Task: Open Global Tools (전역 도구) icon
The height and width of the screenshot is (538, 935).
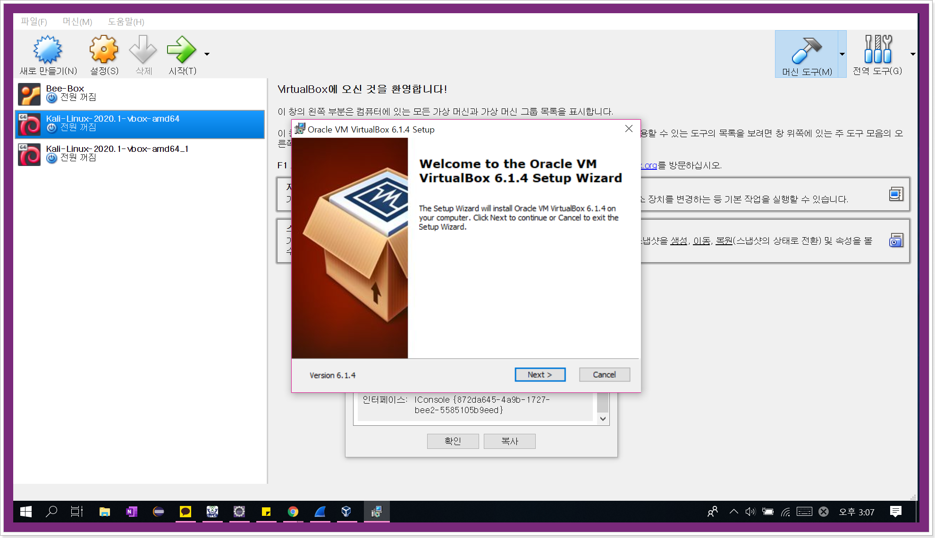Action: click(x=877, y=50)
